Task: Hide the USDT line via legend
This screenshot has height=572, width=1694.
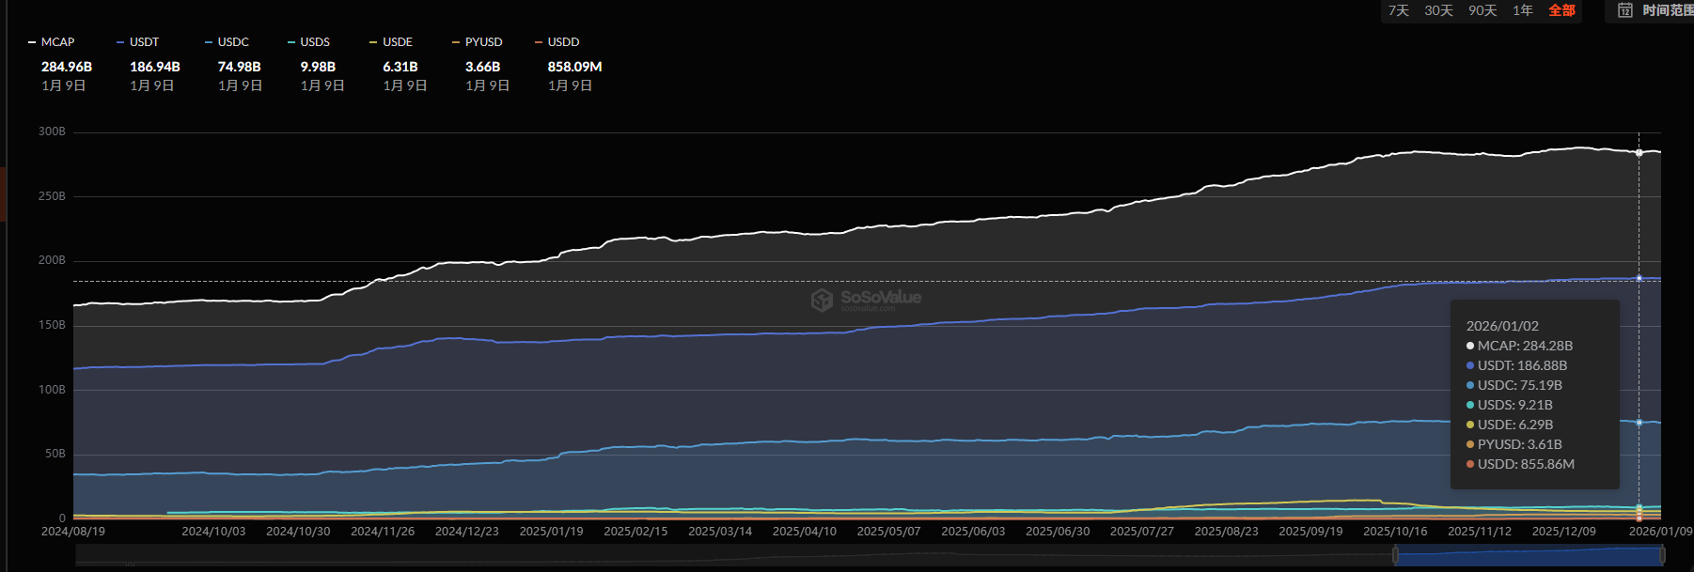Action: (x=138, y=42)
